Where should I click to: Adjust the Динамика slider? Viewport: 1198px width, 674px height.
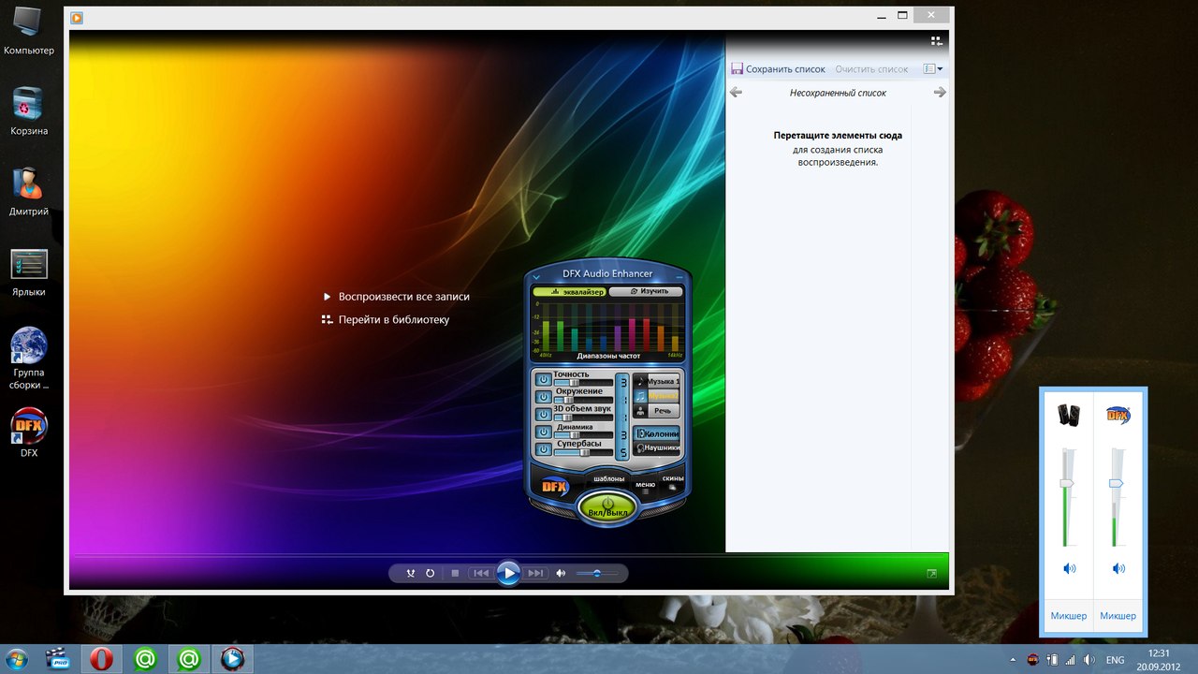coord(583,435)
